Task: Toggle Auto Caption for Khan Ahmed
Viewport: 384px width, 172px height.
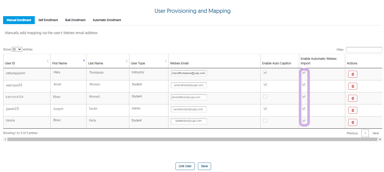Action: [x=265, y=97]
